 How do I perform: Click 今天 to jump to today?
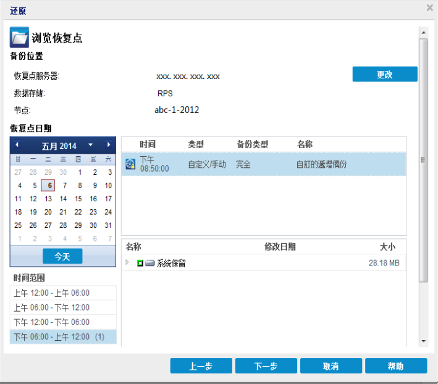tap(62, 256)
